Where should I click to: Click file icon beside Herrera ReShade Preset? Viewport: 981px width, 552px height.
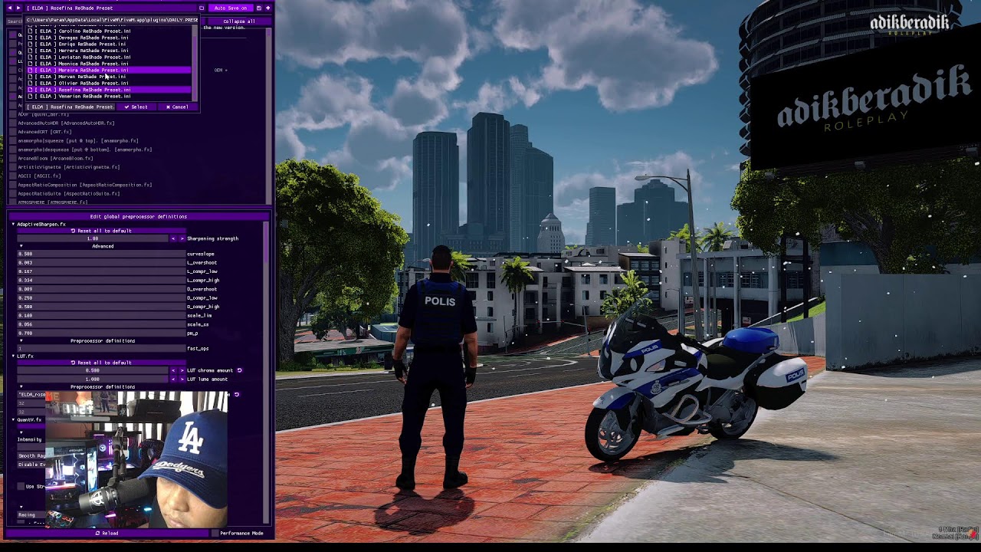coord(31,51)
